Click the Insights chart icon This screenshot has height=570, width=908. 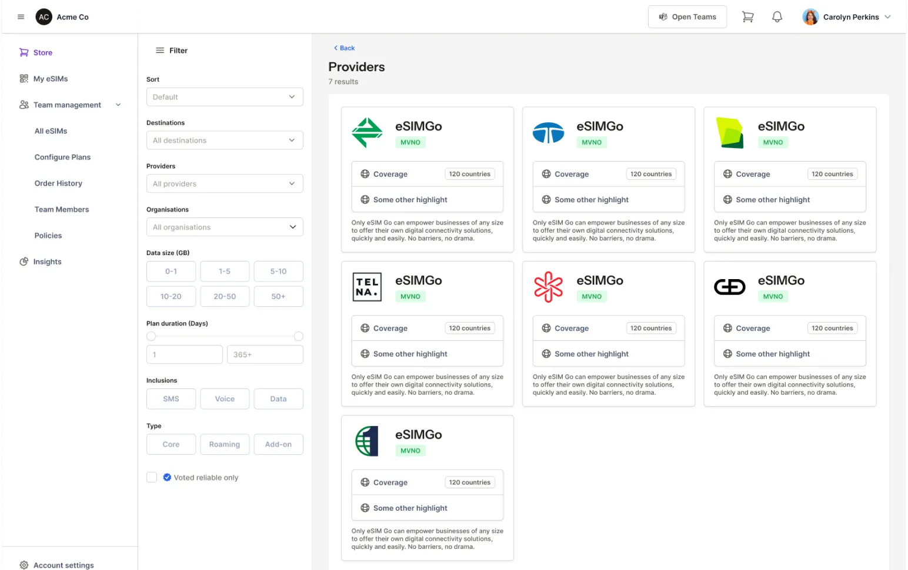(24, 261)
